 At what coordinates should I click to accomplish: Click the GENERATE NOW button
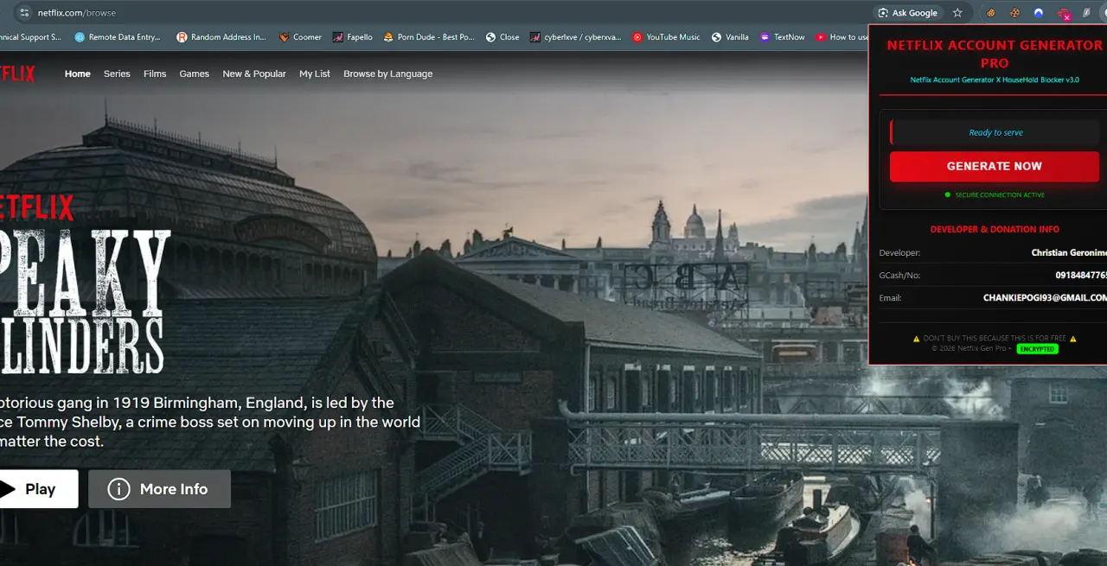(995, 166)
